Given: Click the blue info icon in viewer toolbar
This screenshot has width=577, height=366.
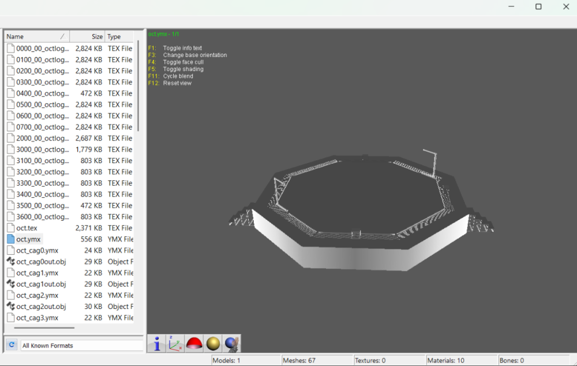Looking at the screenshot, I should 157,344.
